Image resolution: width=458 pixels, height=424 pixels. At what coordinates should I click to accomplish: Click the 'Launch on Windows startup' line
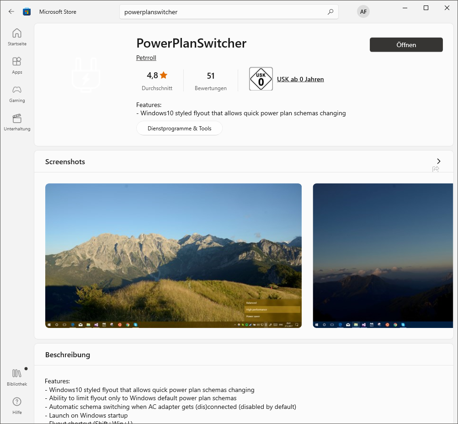[x=86, y=415]
